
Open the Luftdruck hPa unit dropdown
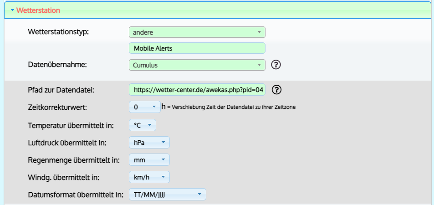coord(149,143)
